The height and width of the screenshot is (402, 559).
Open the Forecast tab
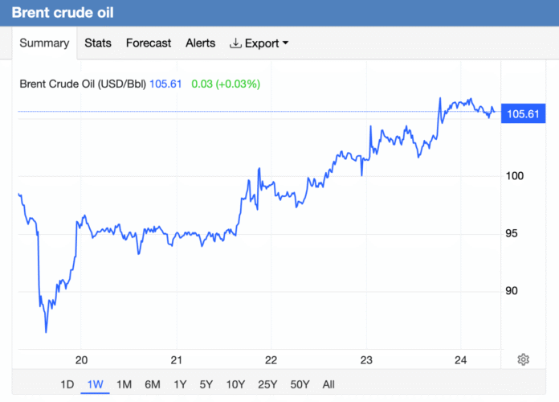[149, 43]
